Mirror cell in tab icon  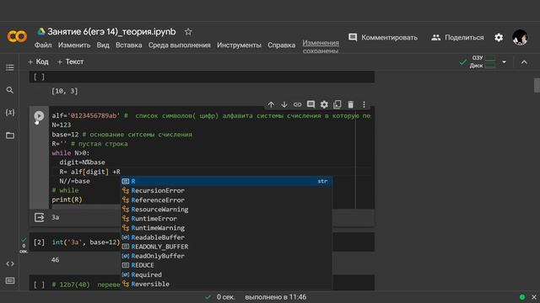click(x=337, y=104)
